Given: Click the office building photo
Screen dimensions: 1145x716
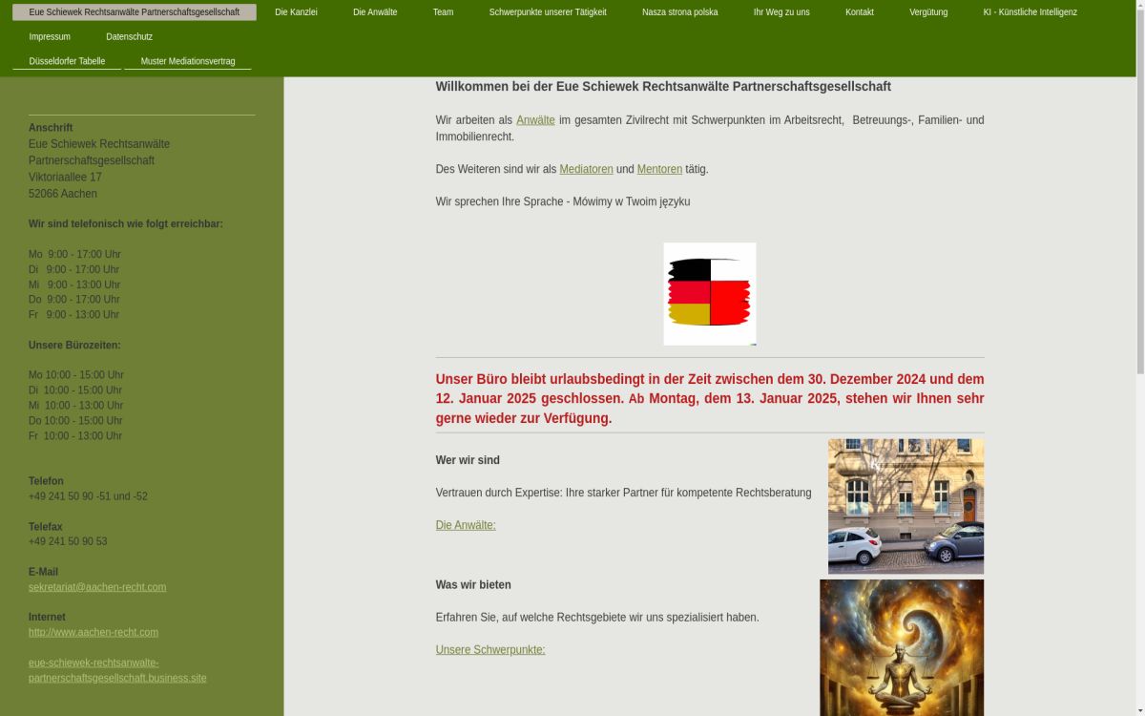Looking at the screenshot, I should pyautogui.click(x=906, y=506).
